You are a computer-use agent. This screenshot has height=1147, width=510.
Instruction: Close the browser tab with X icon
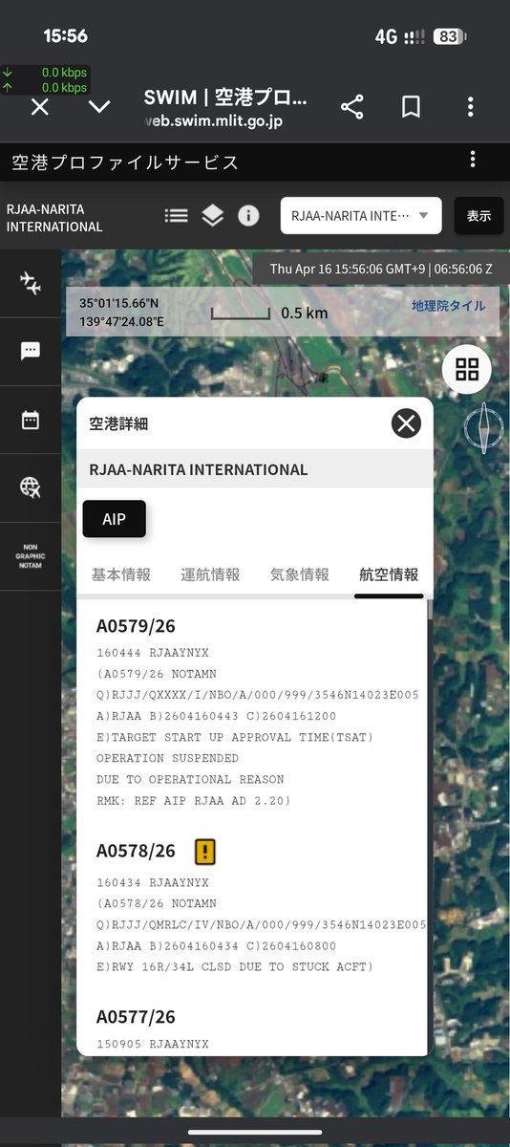39,107
